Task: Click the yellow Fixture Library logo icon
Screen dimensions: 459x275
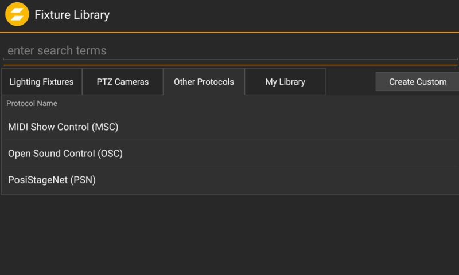Action: click(x=17, y=14)
